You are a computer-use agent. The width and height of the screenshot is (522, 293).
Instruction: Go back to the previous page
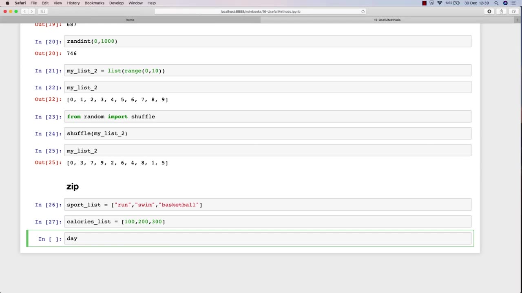[24, 11]
